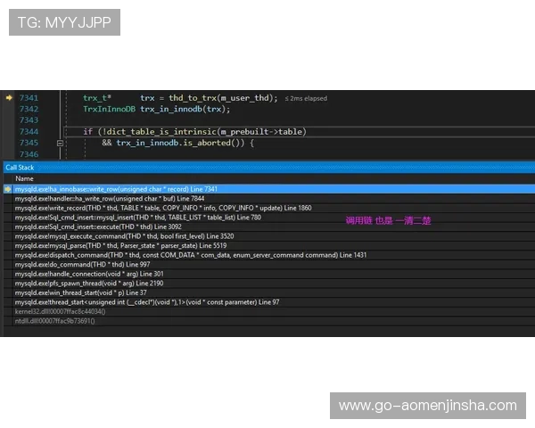
Task: Select the pfs_spawn_thread frame Line 2190
Action: tap(89, 283)
